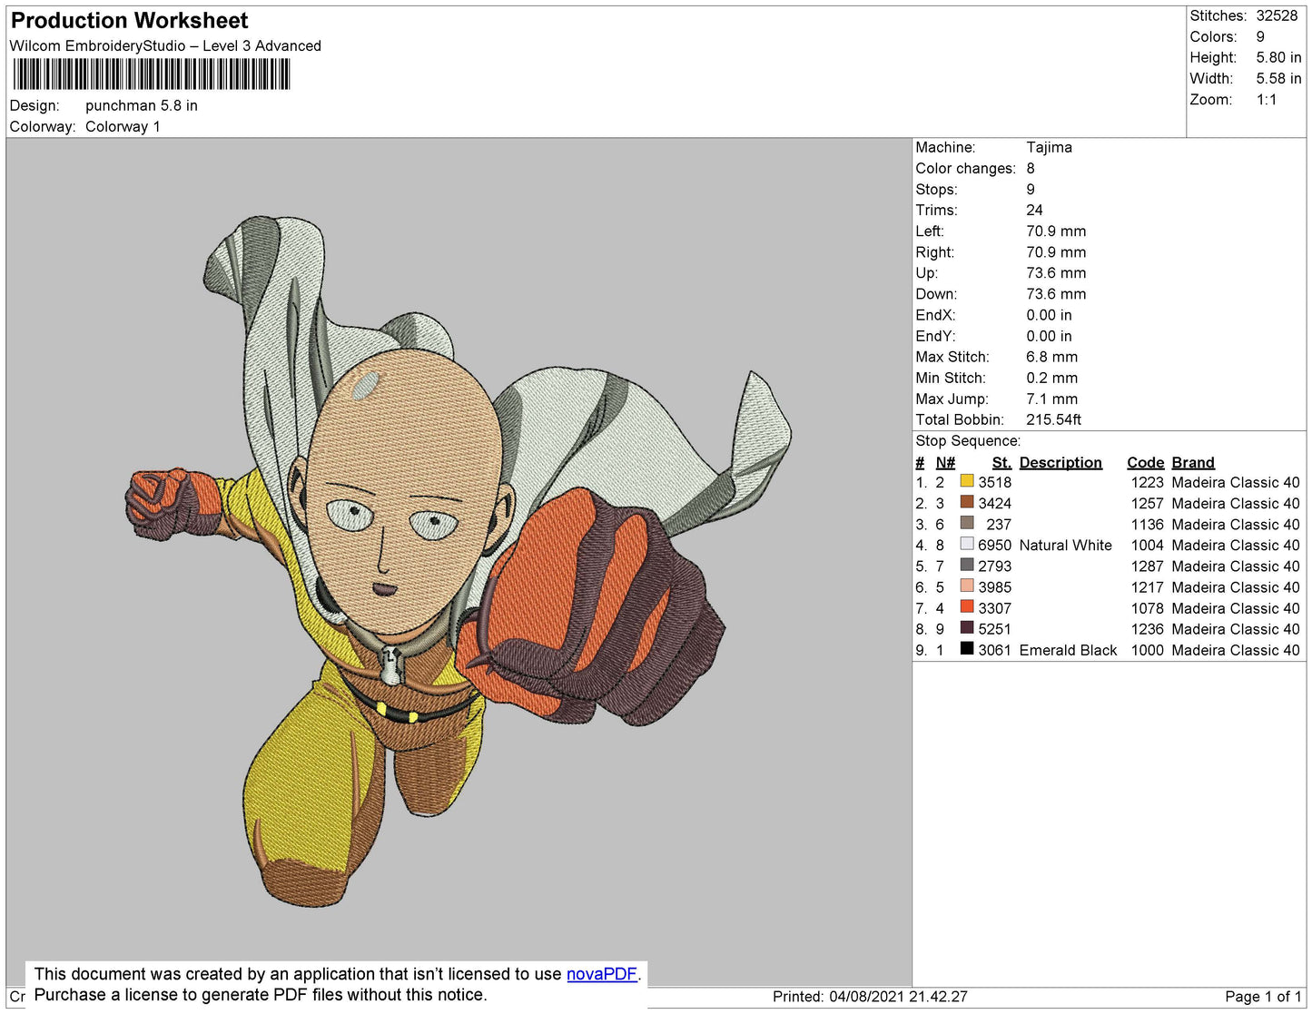
Task: Select code 1257 in the stop sequence
Action: [1147, 504]
